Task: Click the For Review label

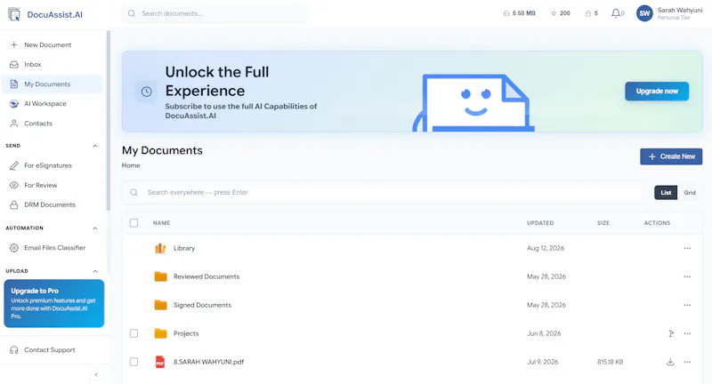Action: (x=40, y=185)
